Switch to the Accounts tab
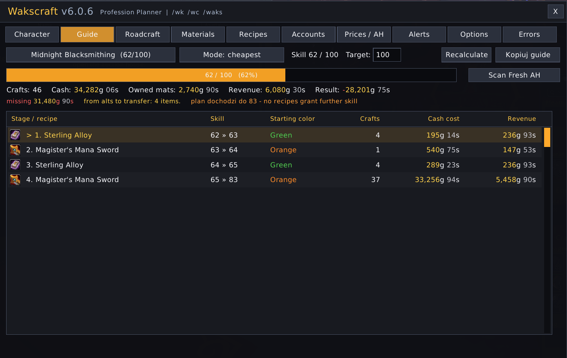The image size is (567, 358). click(309, 34)
